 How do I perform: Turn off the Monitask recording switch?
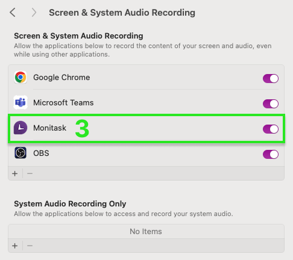271,129
